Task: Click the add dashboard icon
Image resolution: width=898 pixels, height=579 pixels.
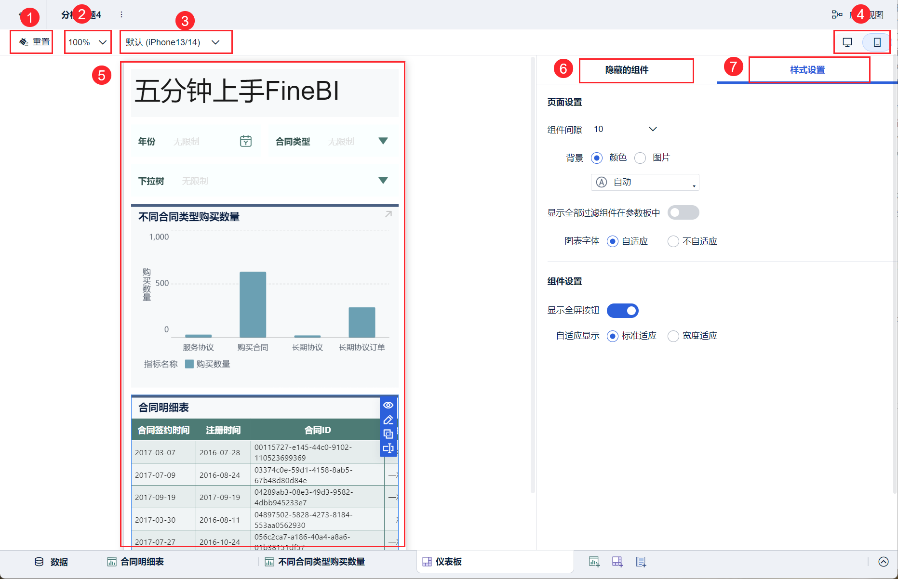Action: (x=617, y=562)
